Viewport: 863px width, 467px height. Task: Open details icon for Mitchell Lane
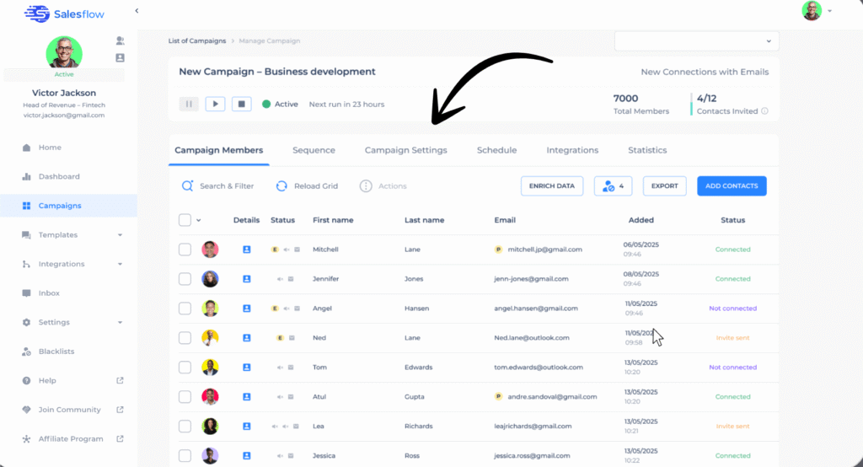tap(247, 250)
